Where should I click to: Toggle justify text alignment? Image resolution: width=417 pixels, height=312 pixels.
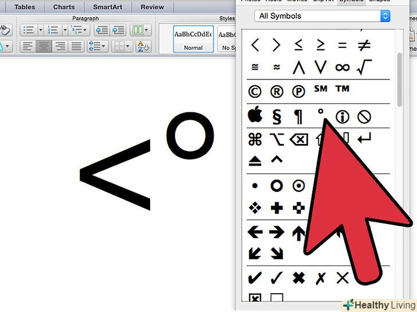pyautogui.click(x=76, y=46)
